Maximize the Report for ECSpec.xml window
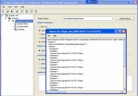Screen dimensions: 138x96 tap(120, 31)
